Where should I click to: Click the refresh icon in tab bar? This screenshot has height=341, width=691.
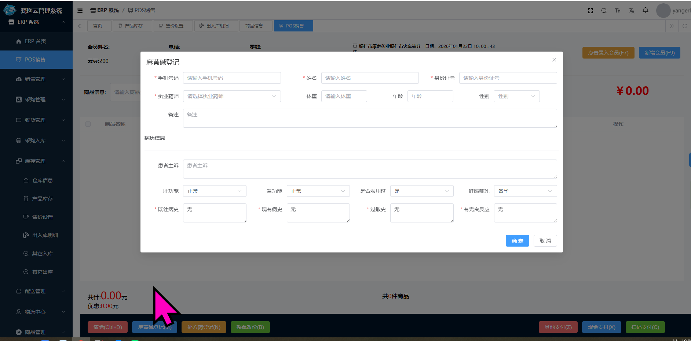coord(684,26)
